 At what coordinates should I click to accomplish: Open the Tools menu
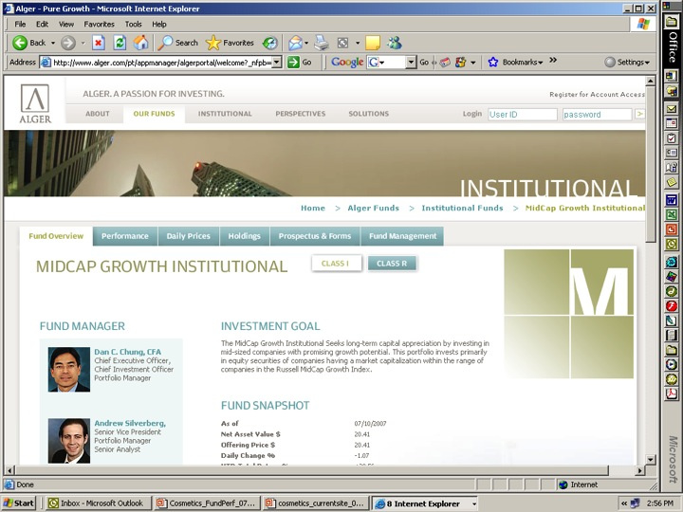pyautogui.click(x=134, y=24)
